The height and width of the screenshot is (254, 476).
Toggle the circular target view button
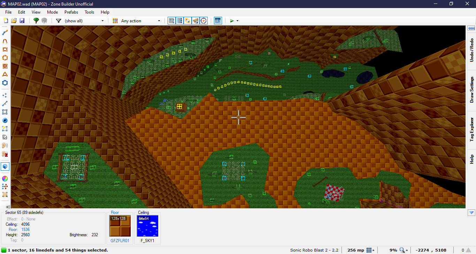coord(204,21)
